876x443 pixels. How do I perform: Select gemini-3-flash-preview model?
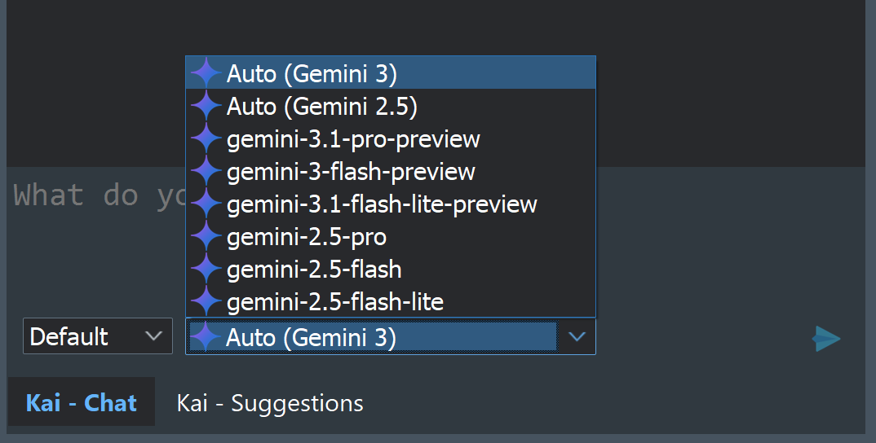[x=391, y=171]
